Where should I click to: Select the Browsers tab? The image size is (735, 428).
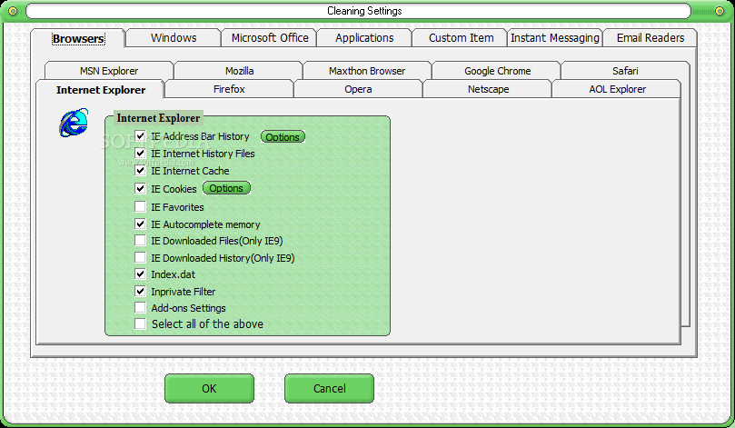tap(78, 38)
